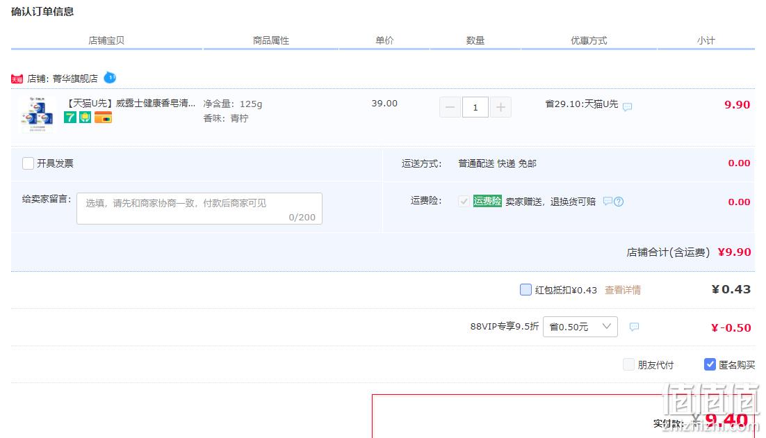Screen dimensions: 766x438
Task: Click the comment bubble icon in 运费险 row
Action: tap(608, 202)
